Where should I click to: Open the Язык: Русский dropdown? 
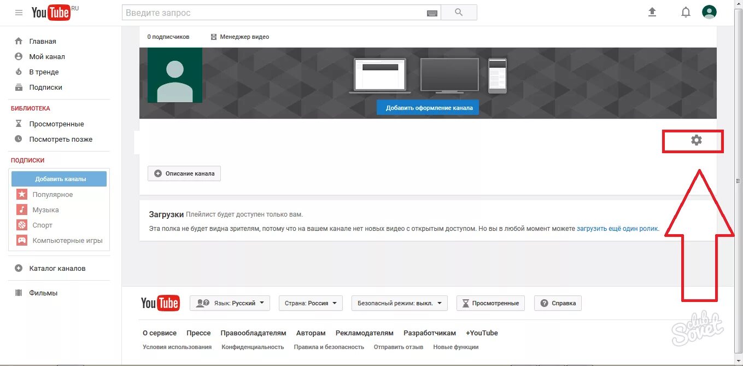(x=230, y=303)
